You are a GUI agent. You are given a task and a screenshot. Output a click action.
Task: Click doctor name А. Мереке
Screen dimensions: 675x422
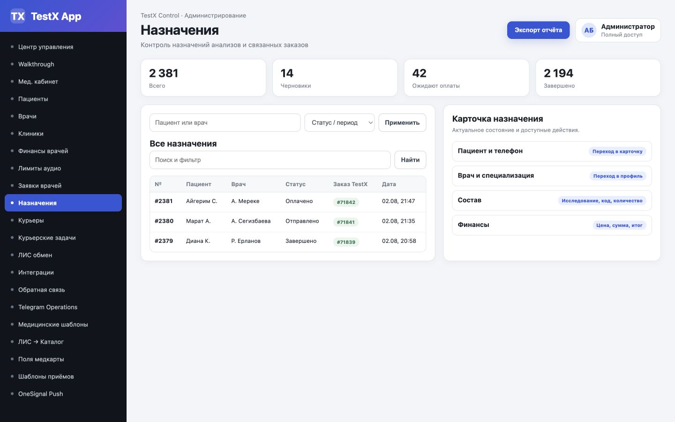pyautogui.click(x=245, y=201)
